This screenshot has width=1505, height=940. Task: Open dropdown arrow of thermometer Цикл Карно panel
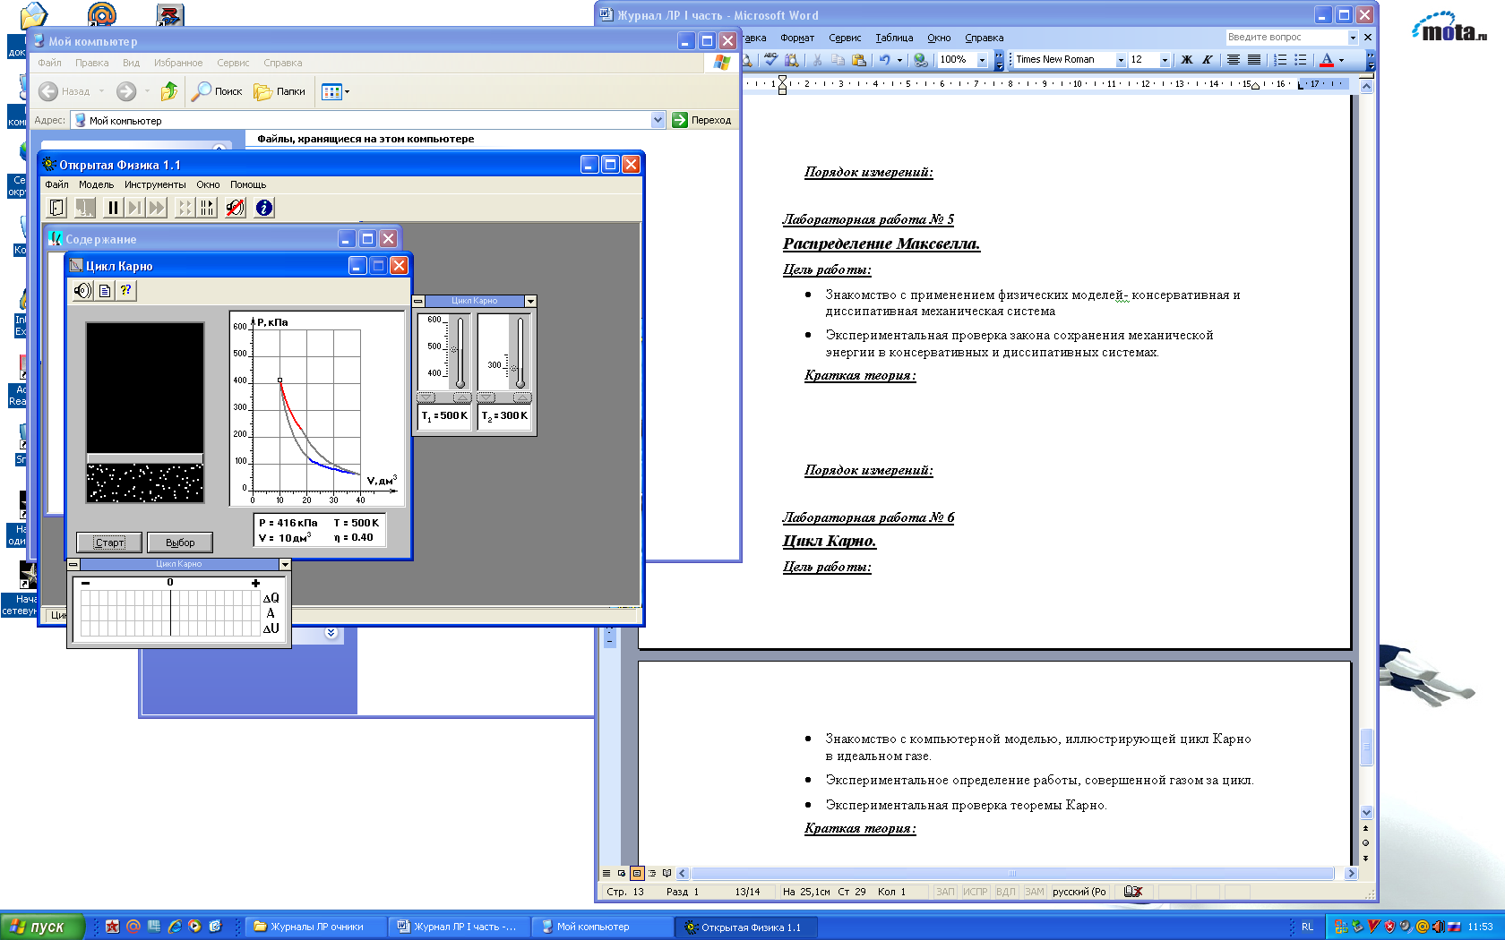(530, 301)
